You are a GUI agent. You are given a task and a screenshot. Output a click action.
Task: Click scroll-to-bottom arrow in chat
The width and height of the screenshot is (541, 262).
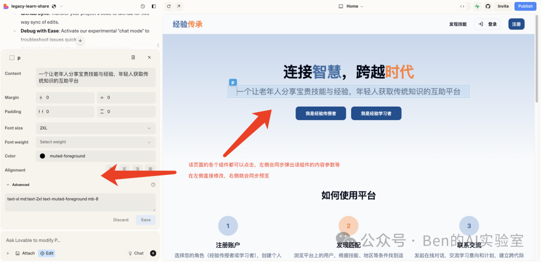tap(80, 40)
